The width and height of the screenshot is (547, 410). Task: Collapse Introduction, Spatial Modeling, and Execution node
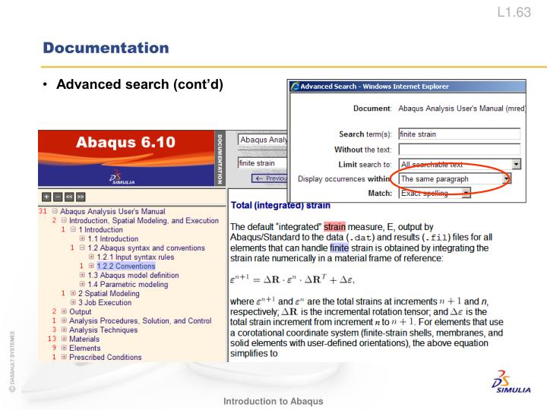64,220
